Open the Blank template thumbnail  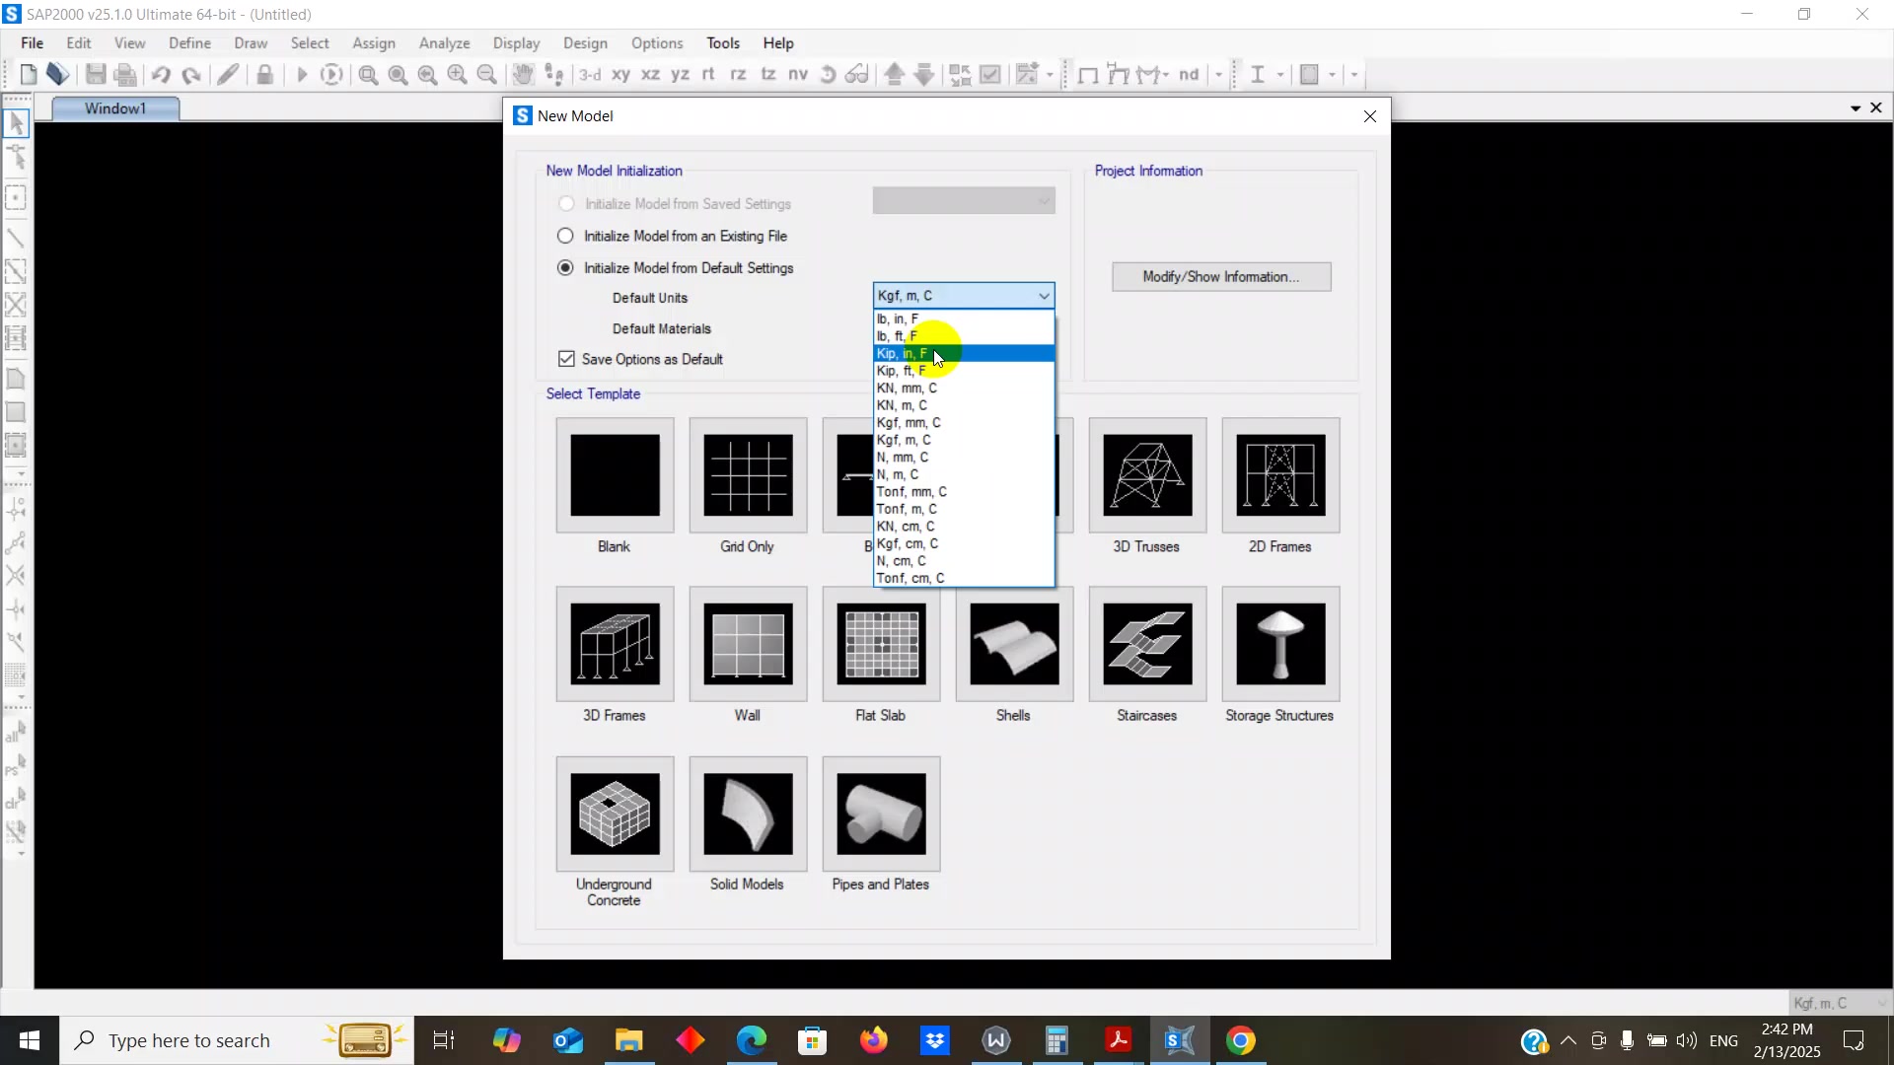pos(615,475)
